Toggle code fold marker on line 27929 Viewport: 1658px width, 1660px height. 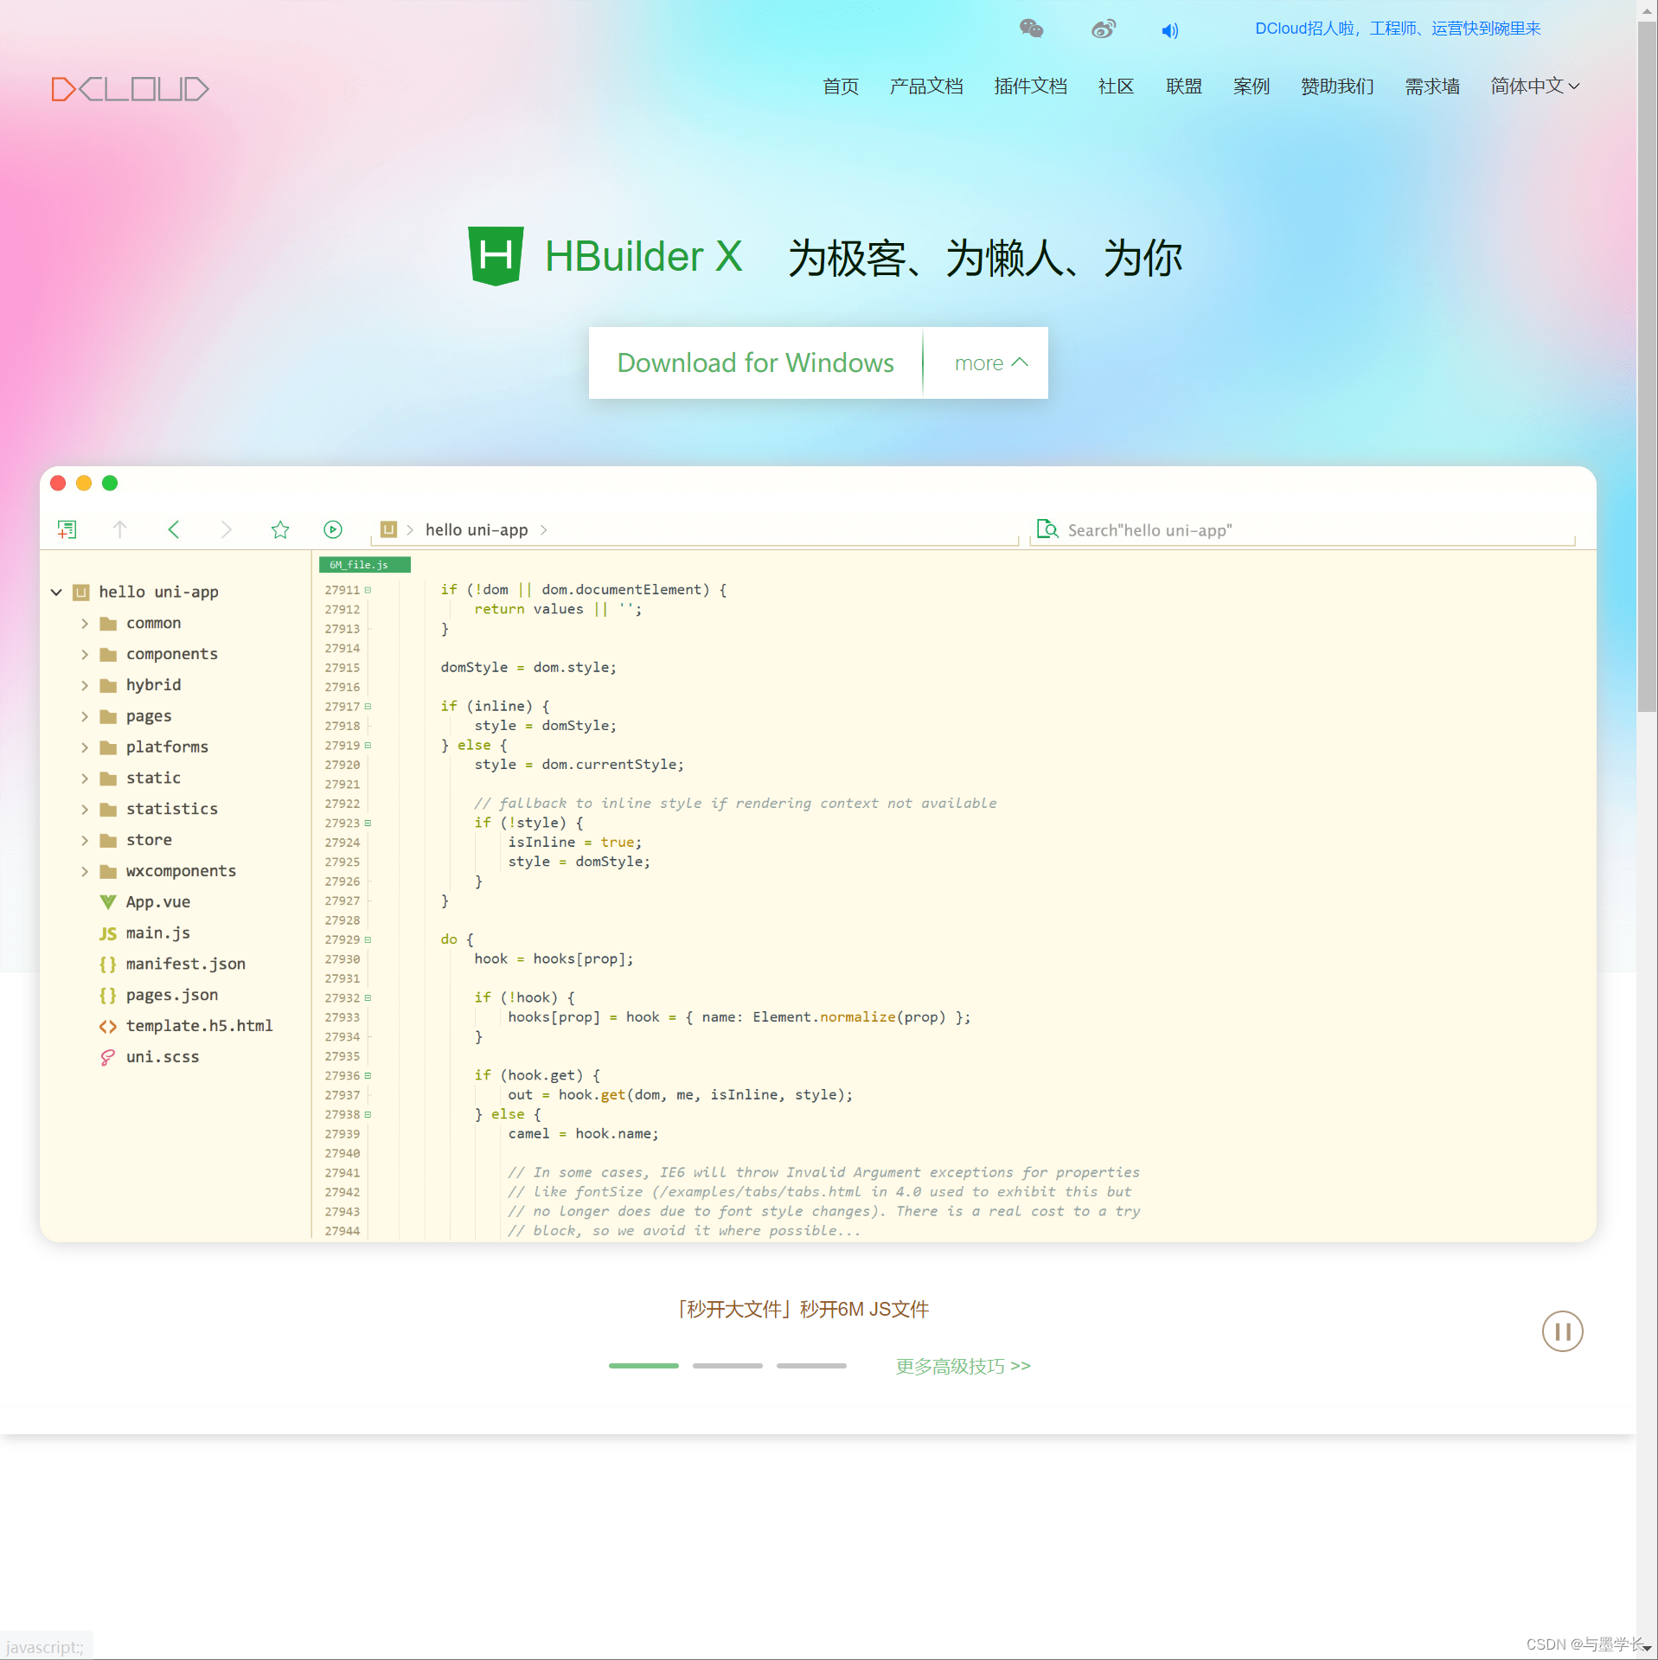368,939
